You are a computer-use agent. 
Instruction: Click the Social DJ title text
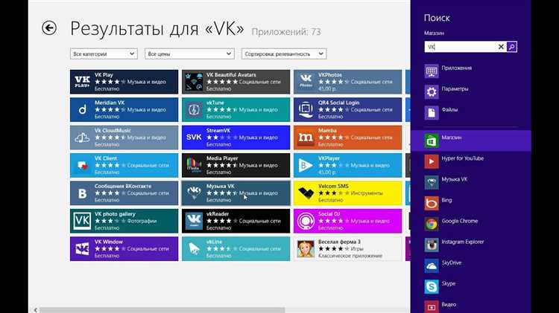(329, 214)
